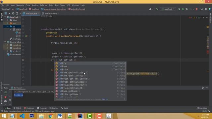Open IDE settings gear in the top toolbar

(206, 9)
